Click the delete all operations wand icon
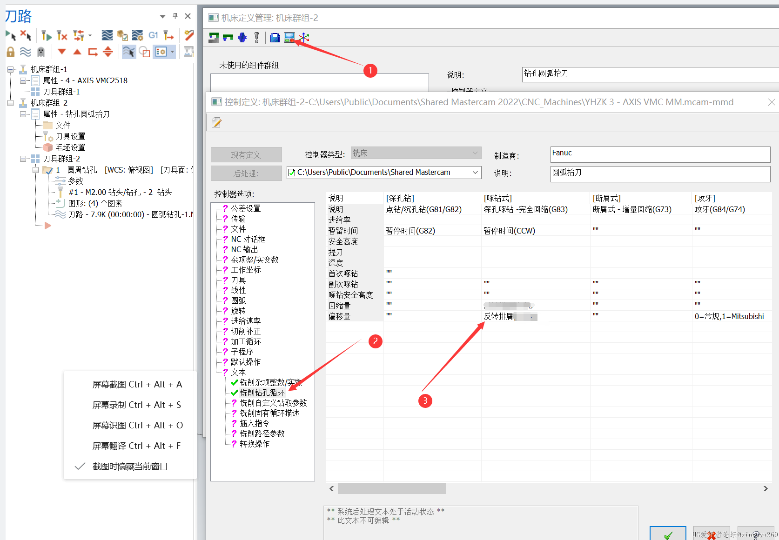 coord(189,35)
